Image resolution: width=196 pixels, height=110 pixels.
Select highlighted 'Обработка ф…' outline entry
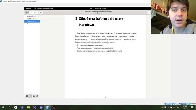pyautogui.click(x=32, y=21)
